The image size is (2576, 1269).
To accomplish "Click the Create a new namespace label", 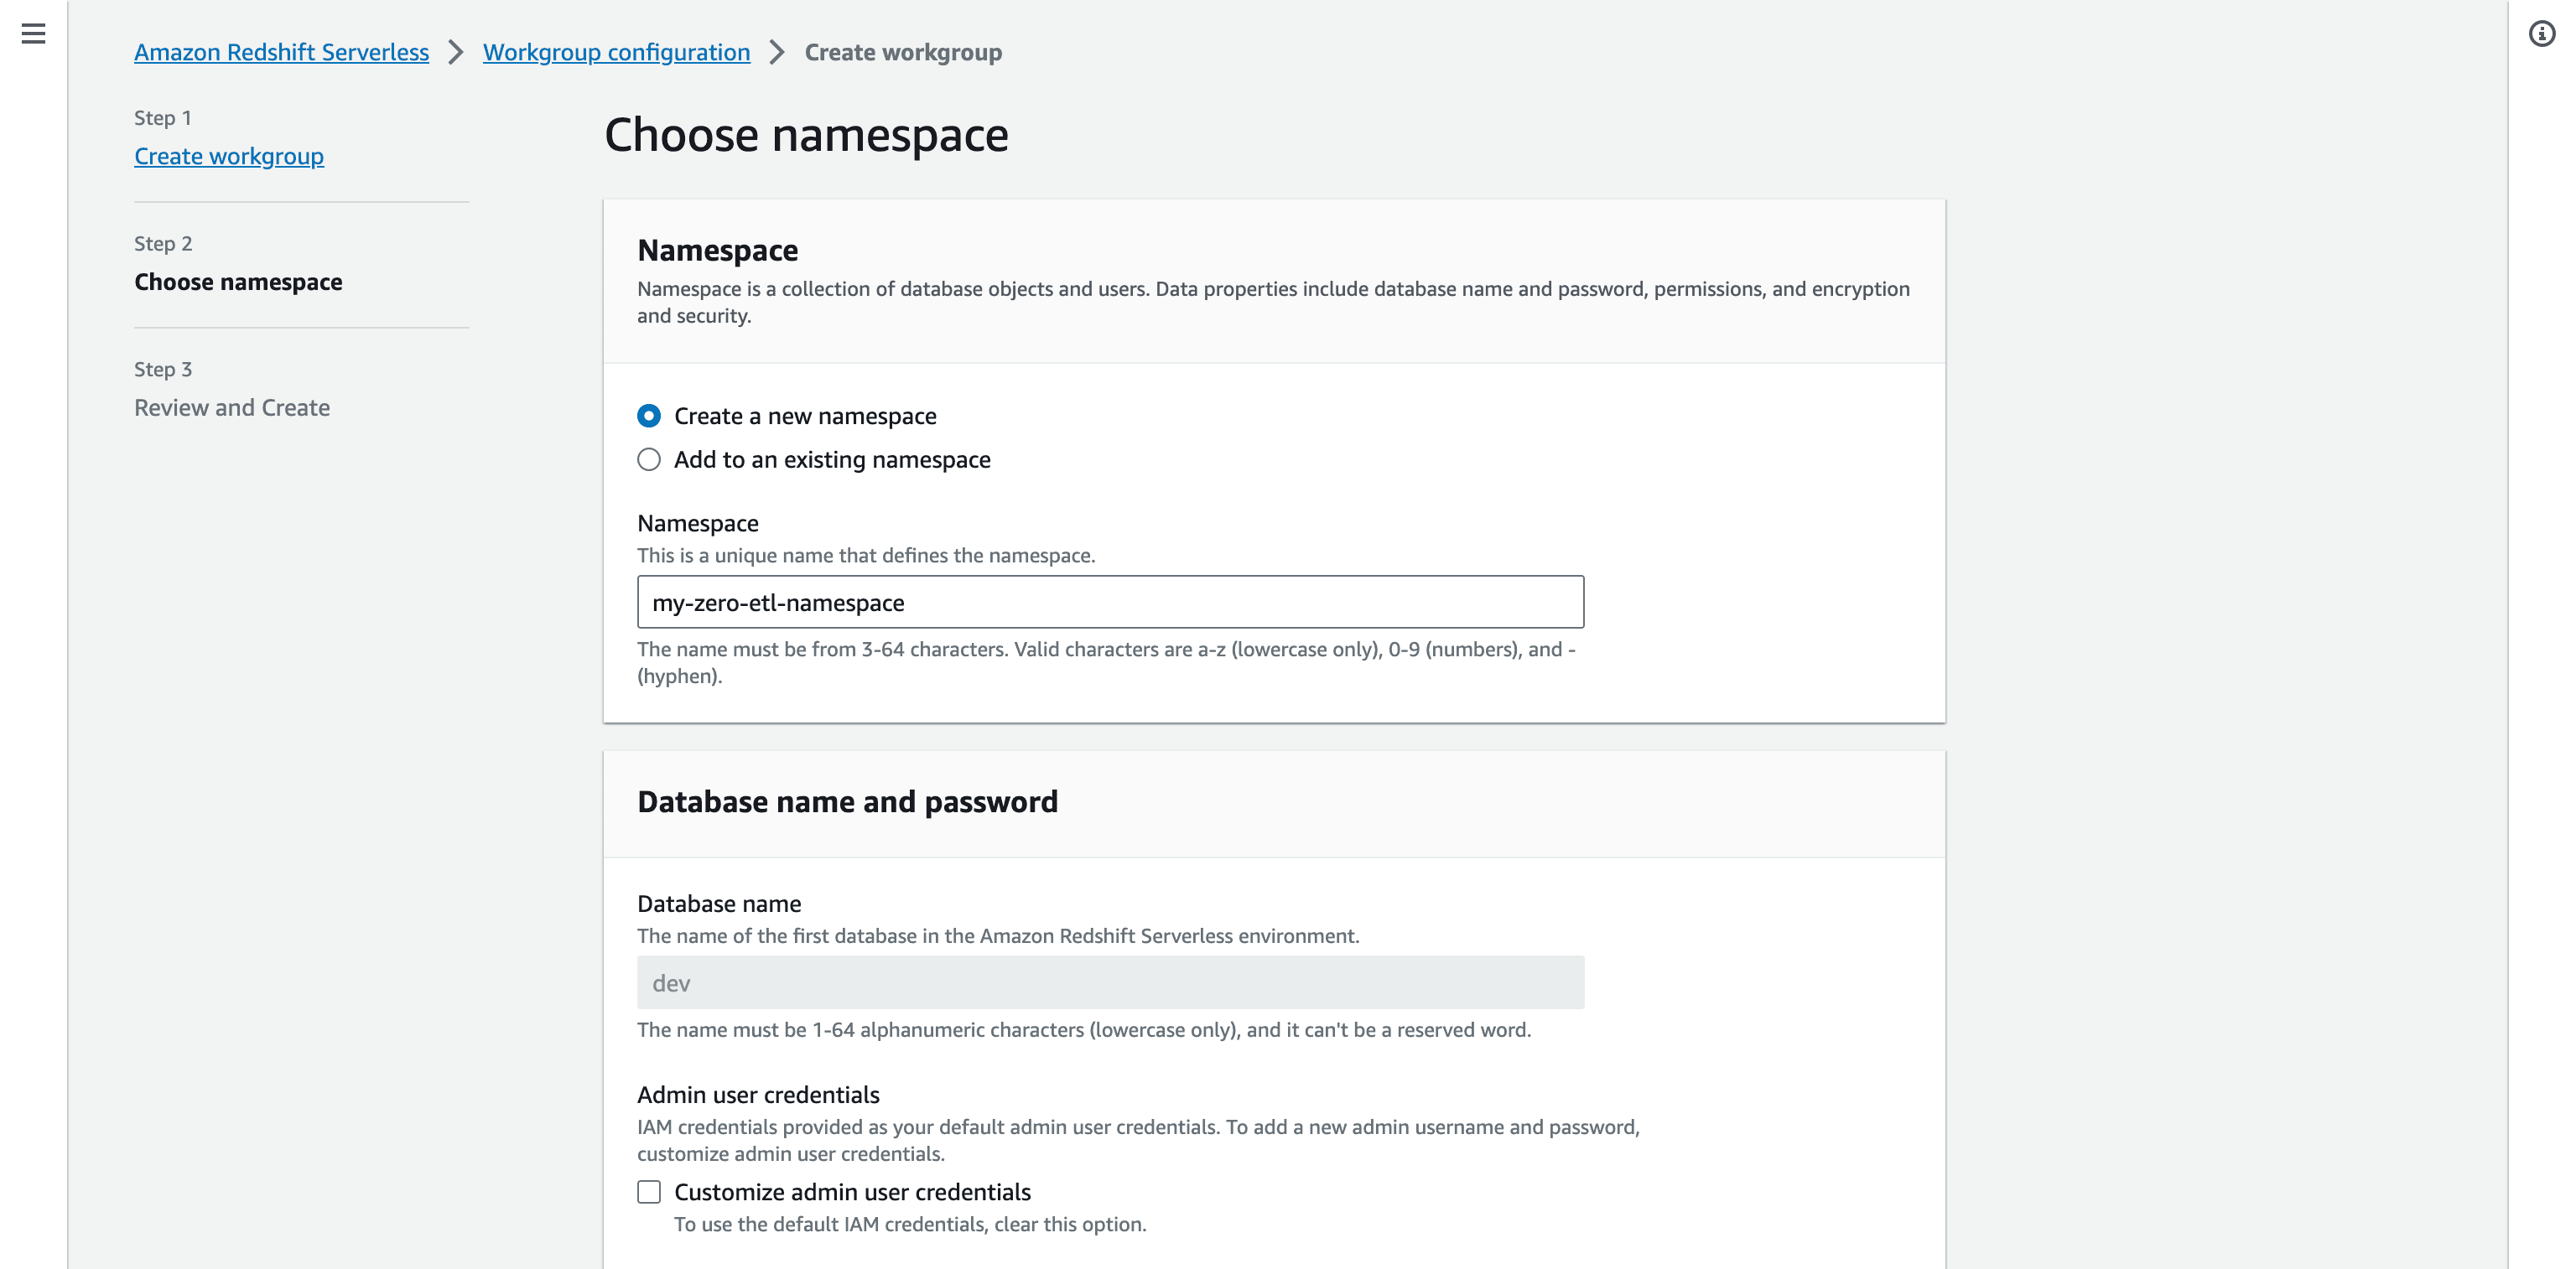I will 805,416.
